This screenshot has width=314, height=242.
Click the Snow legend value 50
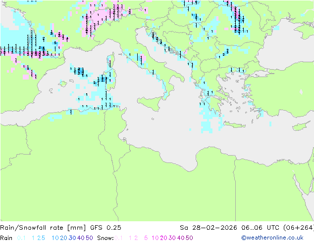[x=189, y=238]
